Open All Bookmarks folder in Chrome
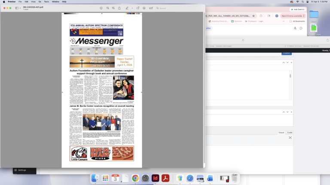The image size is (330, 185). coord(297,21)
